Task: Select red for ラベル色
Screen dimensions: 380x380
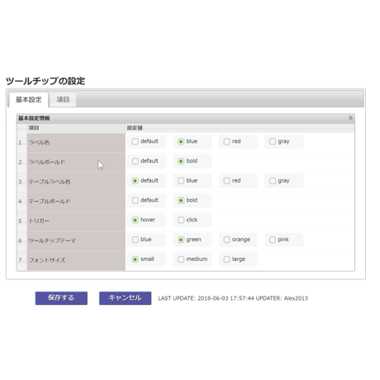Action: point(226,141)
